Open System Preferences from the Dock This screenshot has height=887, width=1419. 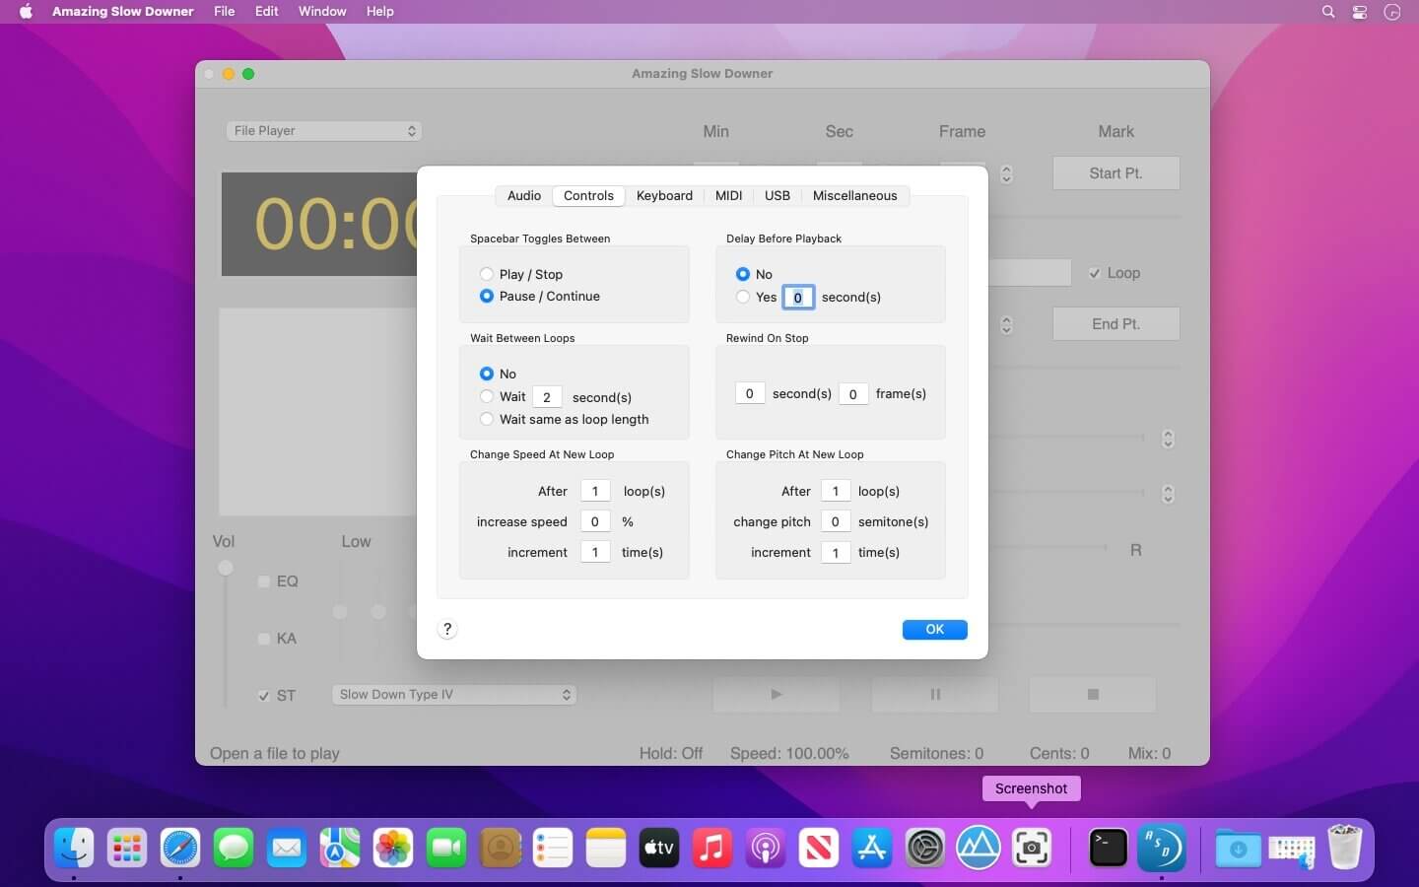point(925,848)
